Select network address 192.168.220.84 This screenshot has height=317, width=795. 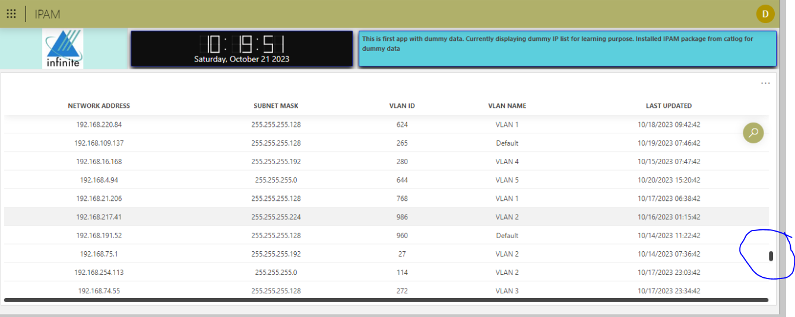(x=99, y=125)
